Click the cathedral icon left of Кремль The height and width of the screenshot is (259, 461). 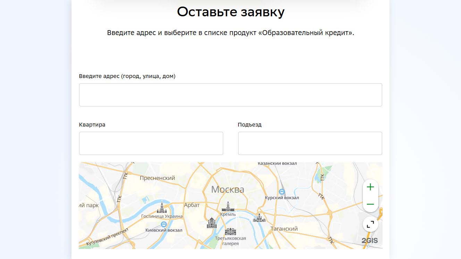pyautogui.click(x=211, y=223)
